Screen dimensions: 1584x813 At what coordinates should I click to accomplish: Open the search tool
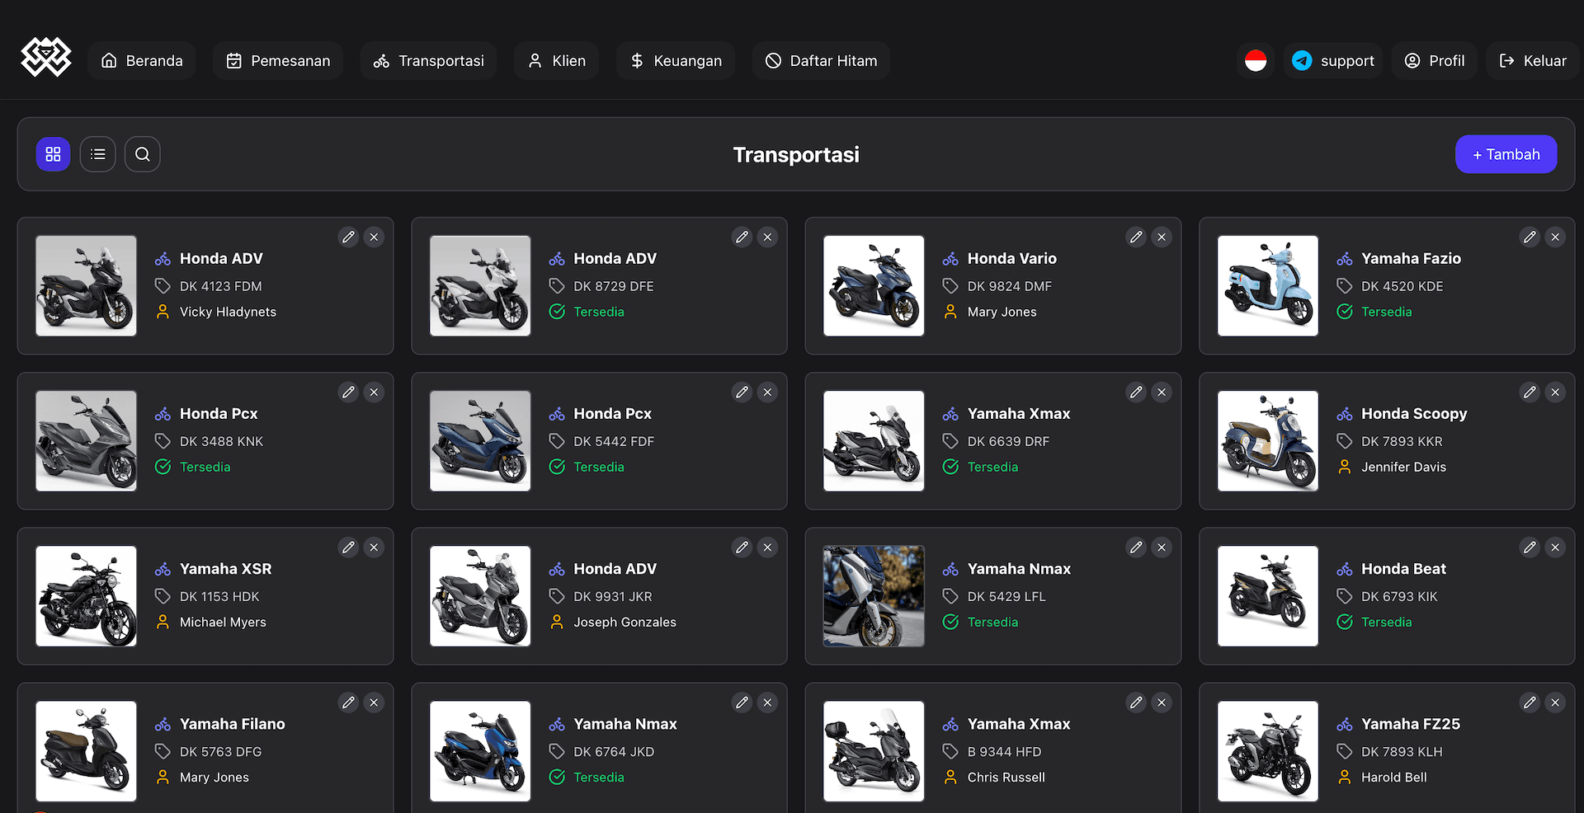143,154
